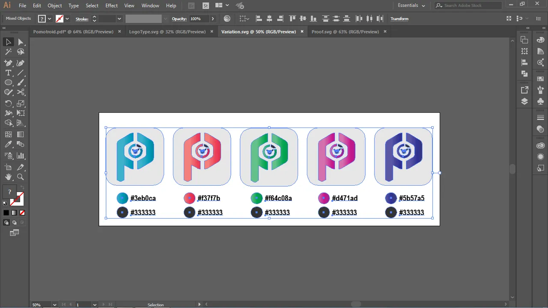
Task: Switch to Pomotroid.pdf tab
Action: [73, 32]
